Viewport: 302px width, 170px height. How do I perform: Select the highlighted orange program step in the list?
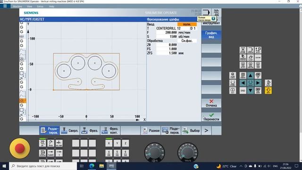(x=22, y=101)
